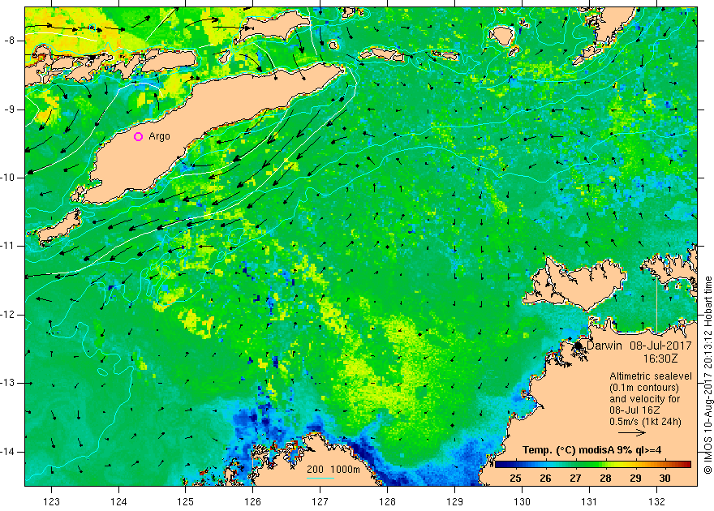Click latitude axis label '-10'
This screenshot has height=511, width=714.
click(x=8, y=178)
